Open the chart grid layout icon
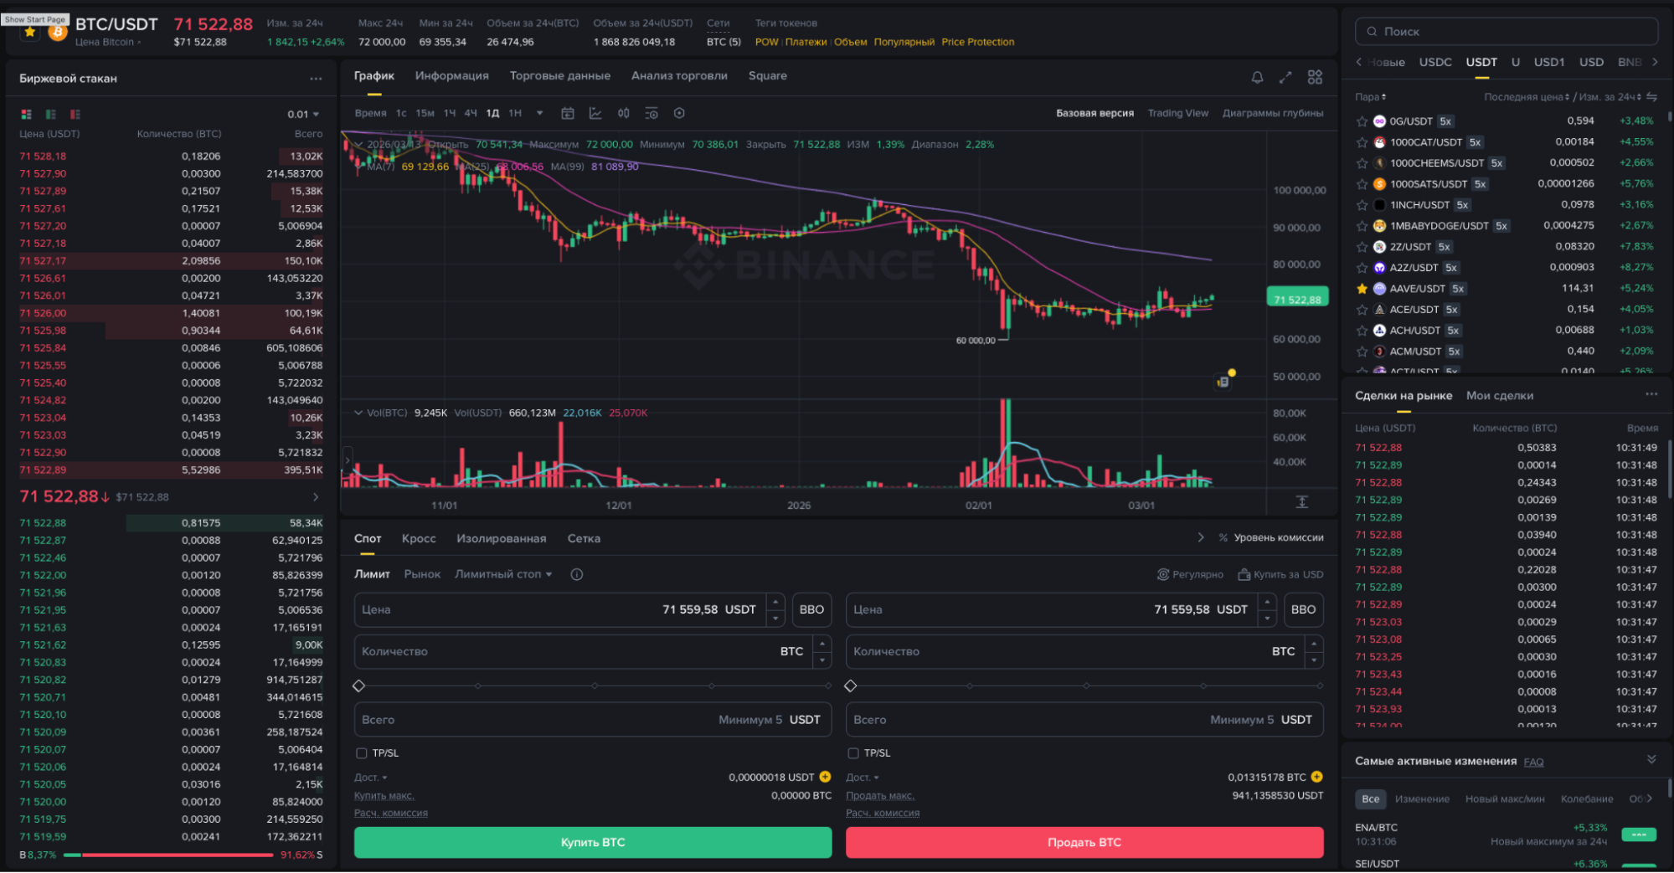 pyautogui.click(x=1315, y=77)
